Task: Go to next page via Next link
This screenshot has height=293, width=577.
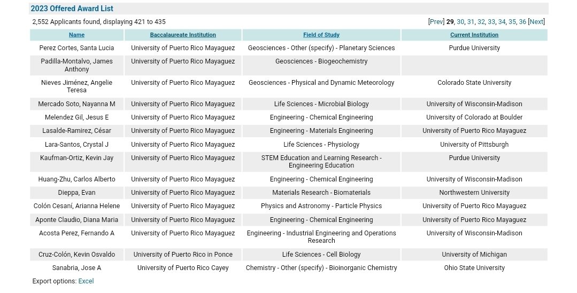Action: coord(536,22)
